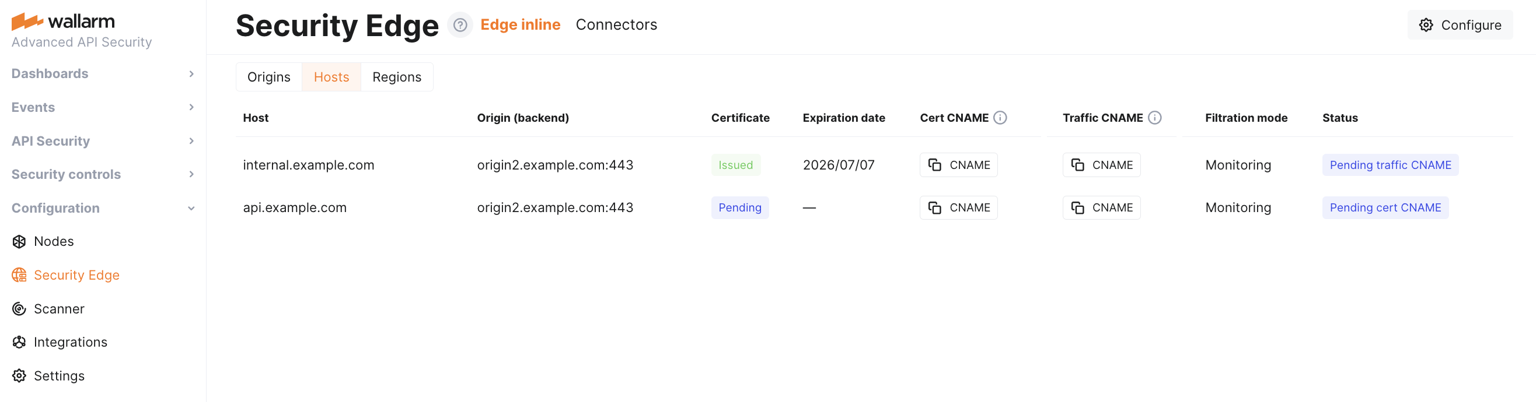The width and height of the screenshot is (1536, 402).
Task: Switch to the Regions tab
Action: coord(396,77)
